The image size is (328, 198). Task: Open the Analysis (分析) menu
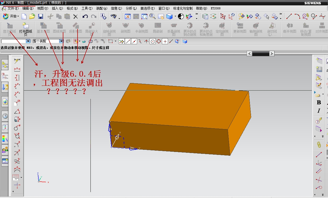tap(131, 8)
